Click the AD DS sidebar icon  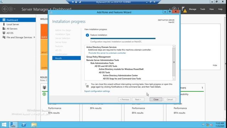tap(4, 33)
